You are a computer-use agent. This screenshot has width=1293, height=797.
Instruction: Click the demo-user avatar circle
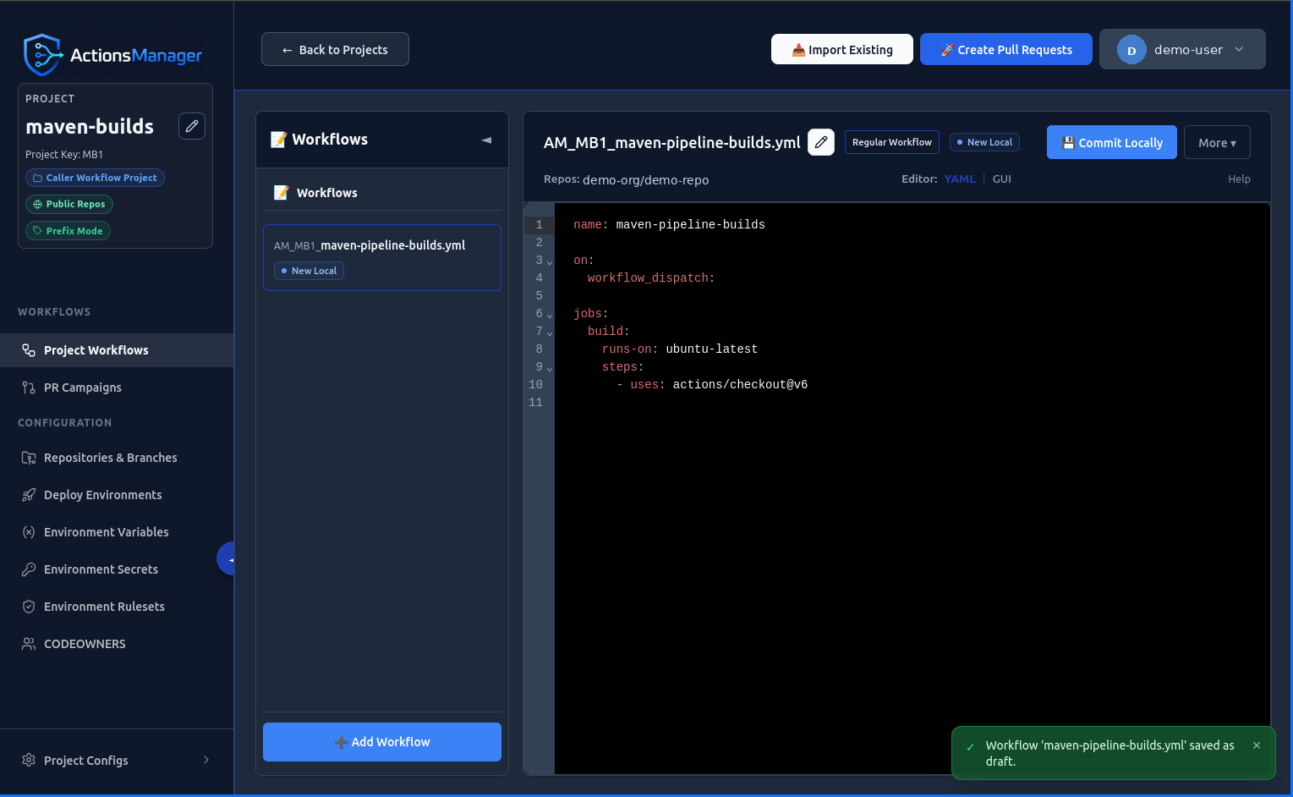point(1131,50)
